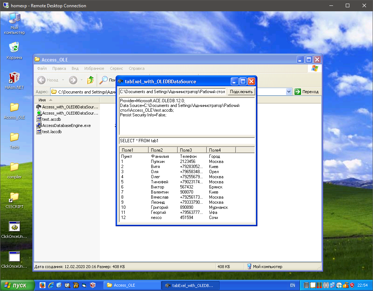The height and width of the screenshot is (291, 373).
Task: Open the HiAsm.NET desktop shortcut
Action: 14,78
